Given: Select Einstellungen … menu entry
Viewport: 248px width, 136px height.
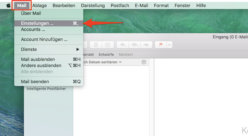Looking at the screenshot, I should click(49, 23).
